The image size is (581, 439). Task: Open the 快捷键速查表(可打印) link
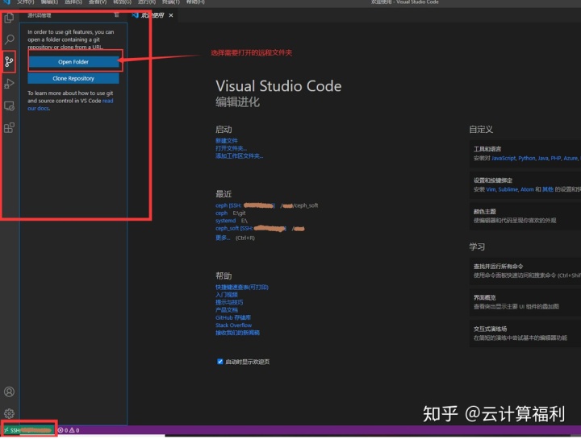pyautogui.click(x=242, y=287)
